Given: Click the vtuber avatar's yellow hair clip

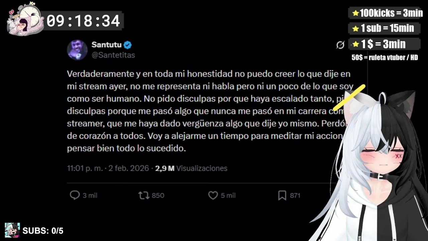Looking at the screenshot, I should (349, 97).
